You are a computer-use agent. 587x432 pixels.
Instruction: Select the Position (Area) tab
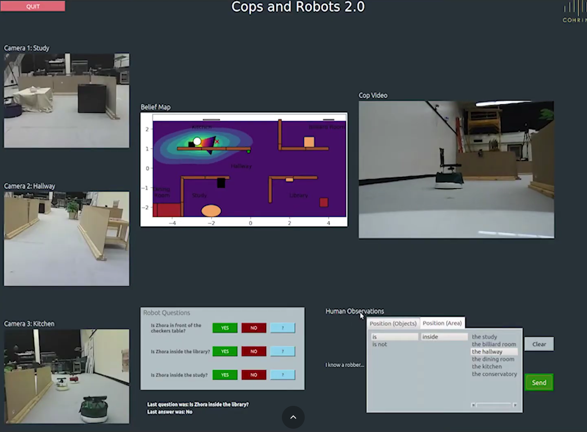pos(442,323)
